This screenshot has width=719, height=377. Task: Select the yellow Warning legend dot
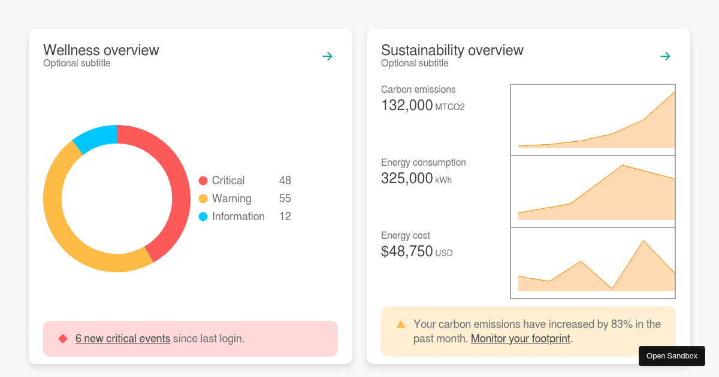coord(204,198)
